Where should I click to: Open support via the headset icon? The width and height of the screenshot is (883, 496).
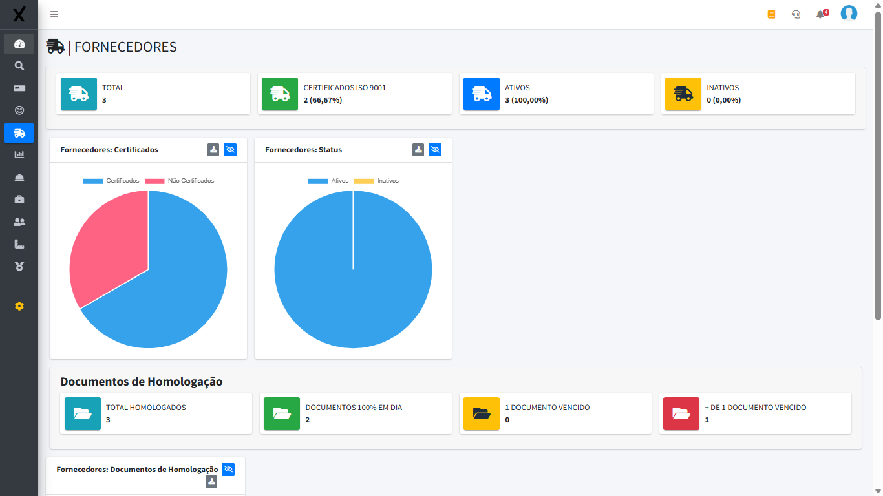(x=796, y=14)
